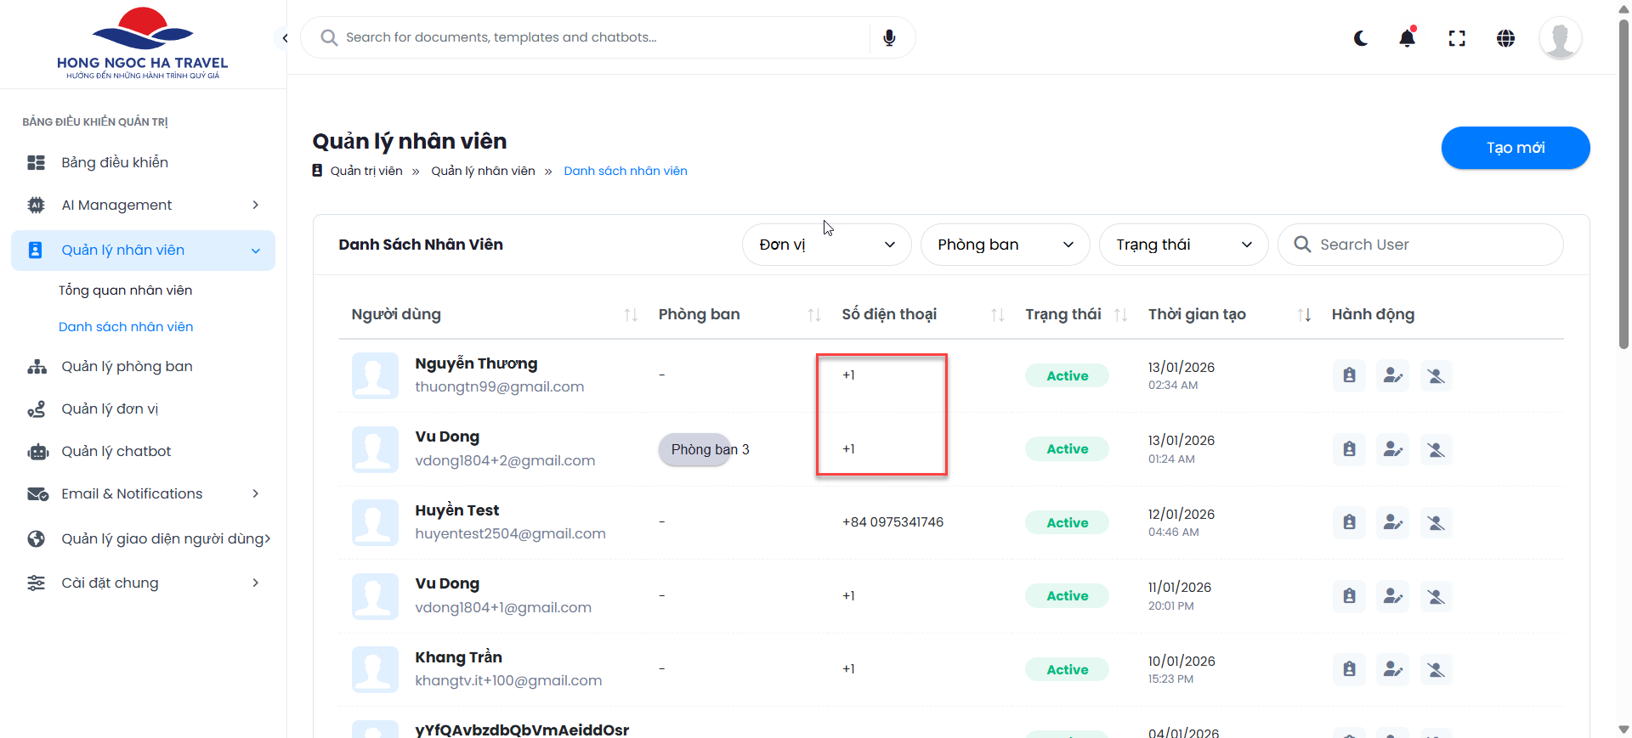Open the Phòng ban filter dropdown
The image size is (1632, 738).
coord(1005,245)
